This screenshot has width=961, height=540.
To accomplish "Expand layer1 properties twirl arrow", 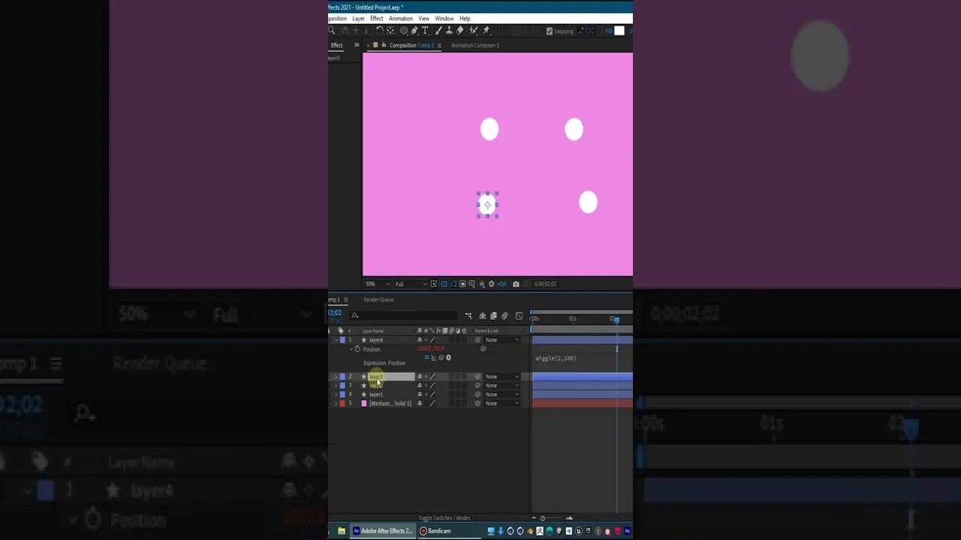I will (x=336, y=394).
